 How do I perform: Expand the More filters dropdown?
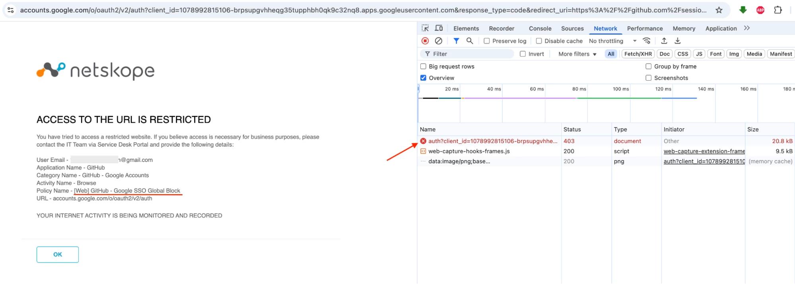pyautogui.click(x=577, y=54)
